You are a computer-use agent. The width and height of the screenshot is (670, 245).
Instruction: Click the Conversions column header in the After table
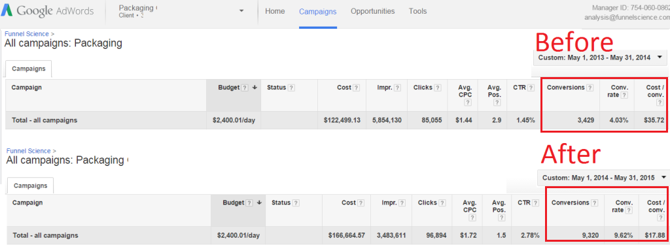pos(571,203)
